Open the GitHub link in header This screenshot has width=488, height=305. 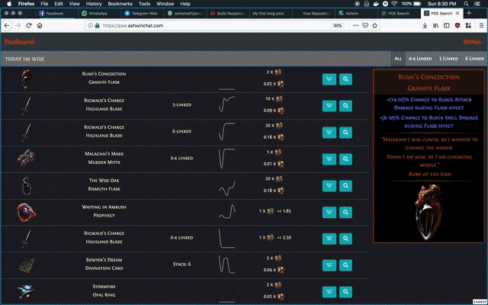pos(472,42)
